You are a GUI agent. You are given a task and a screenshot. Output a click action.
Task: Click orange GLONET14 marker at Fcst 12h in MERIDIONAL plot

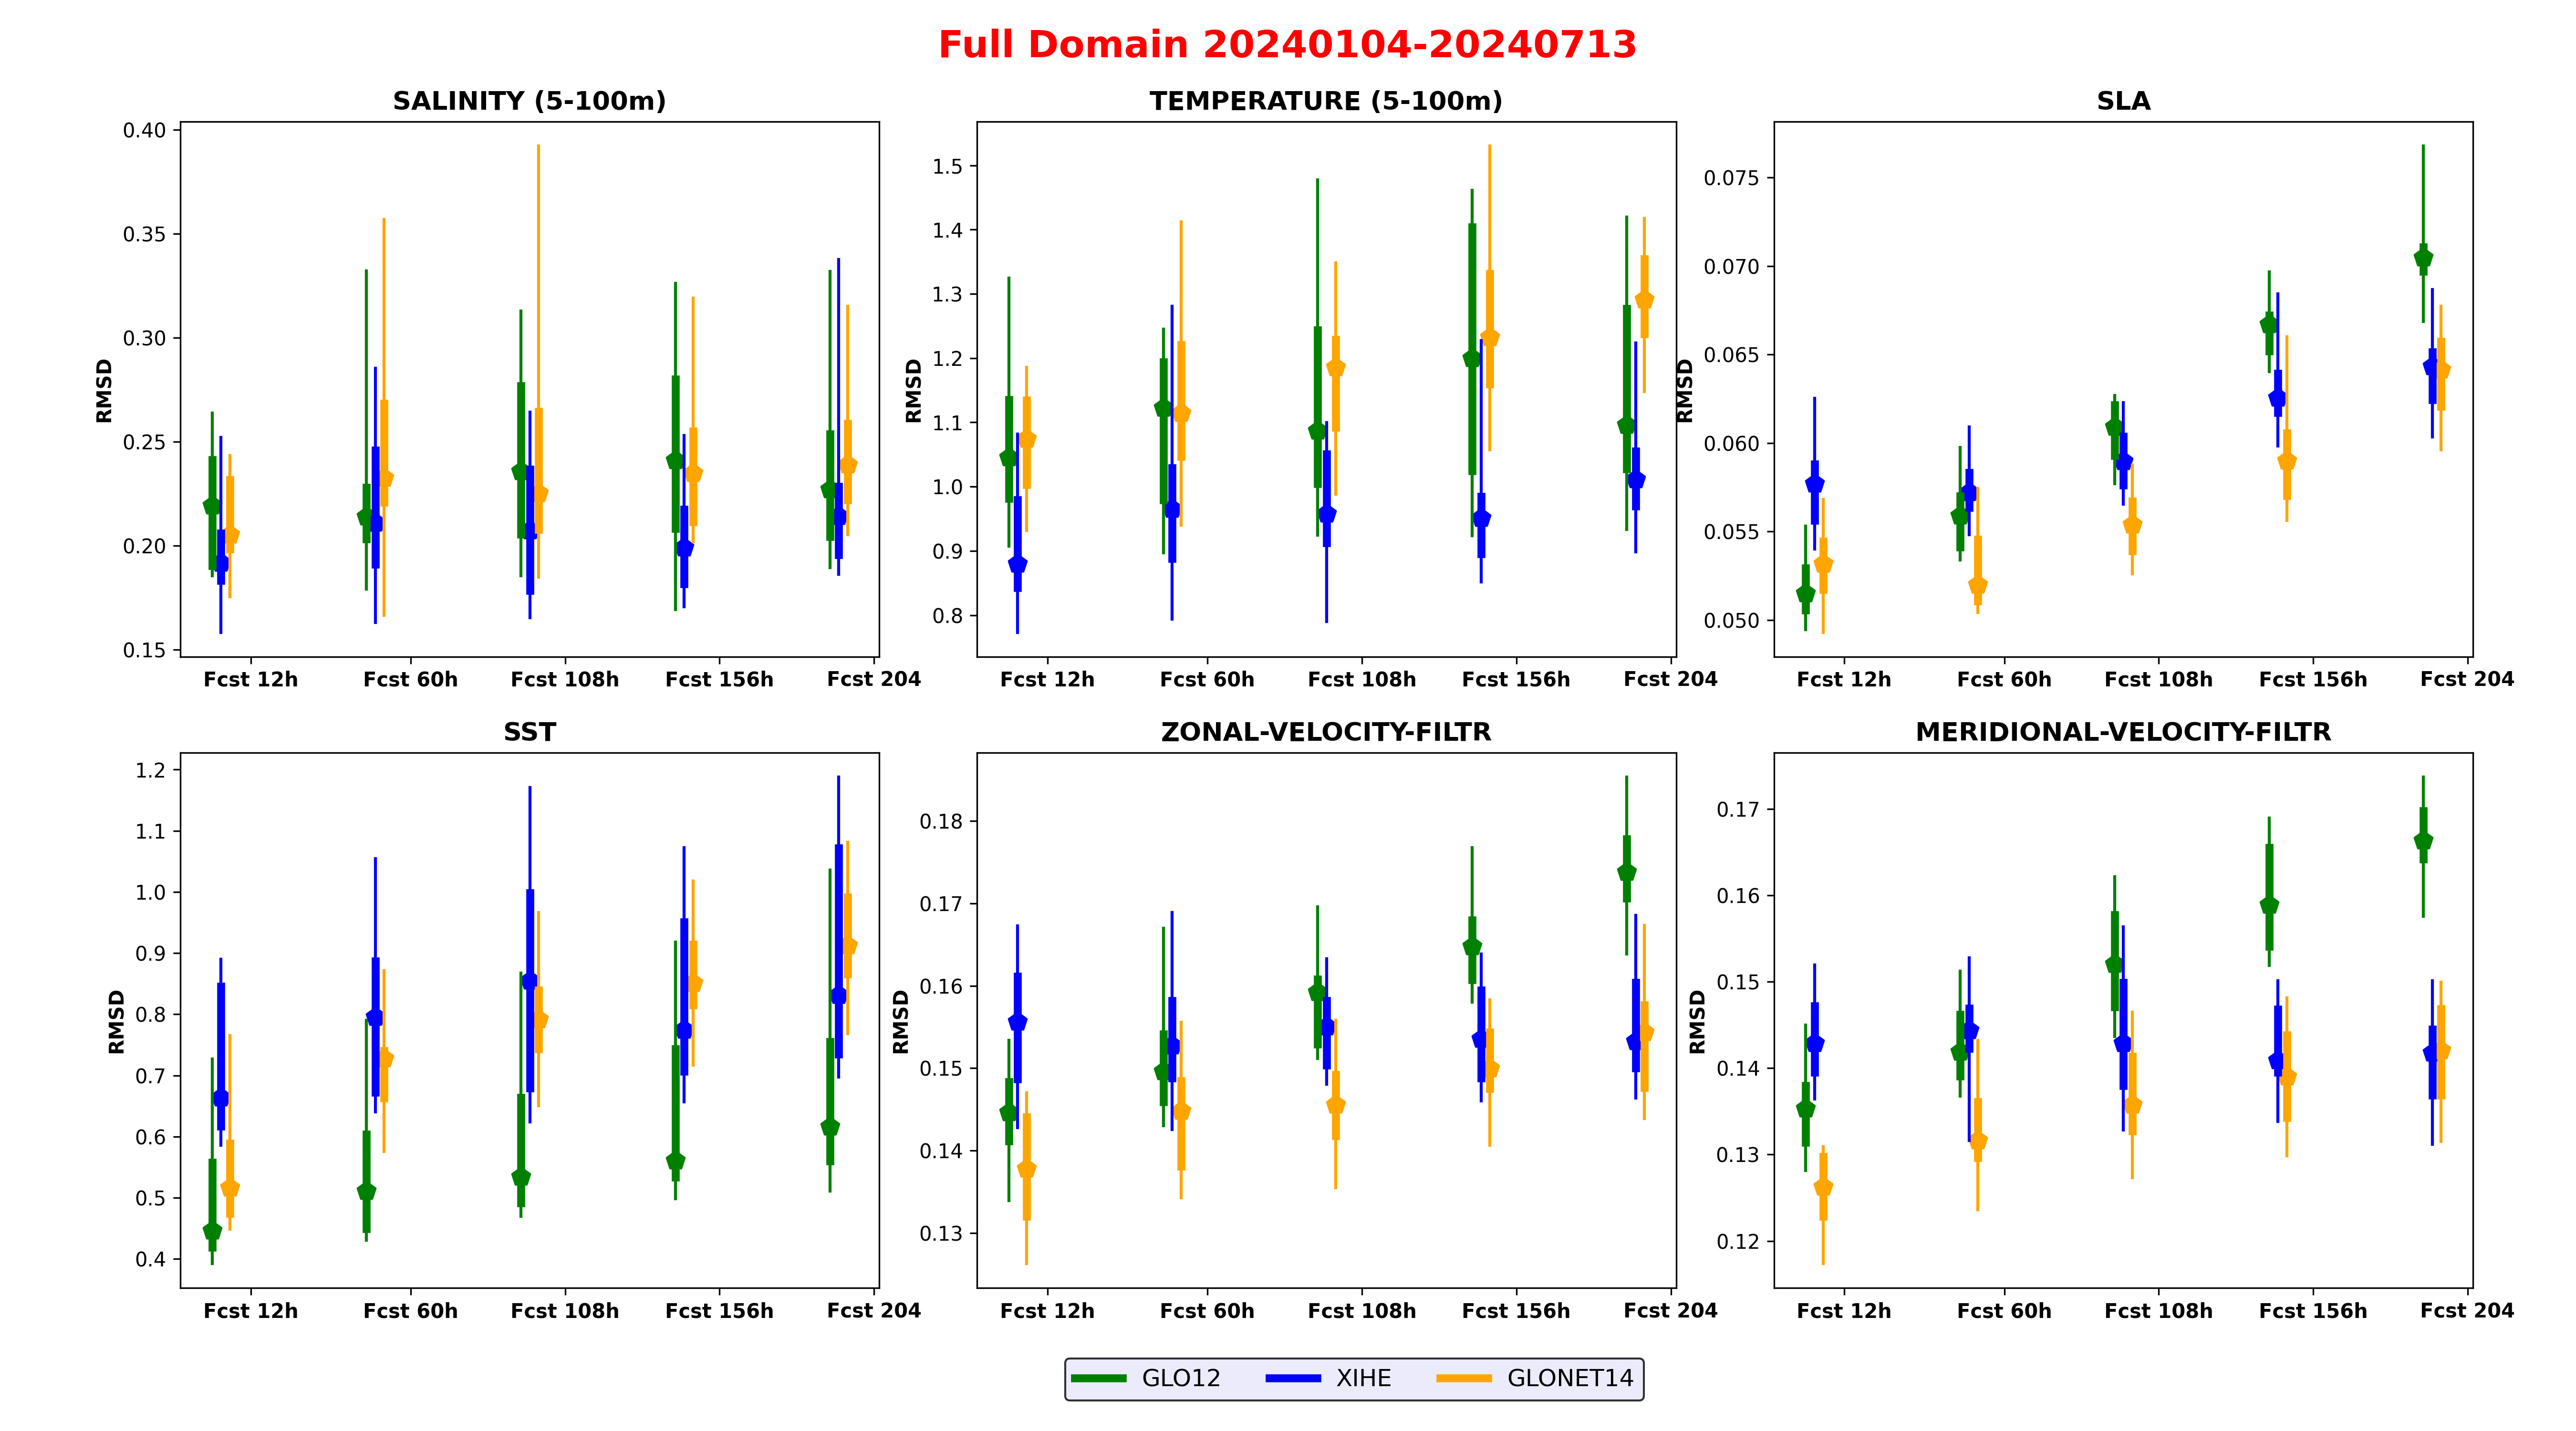point(1823,1187)
